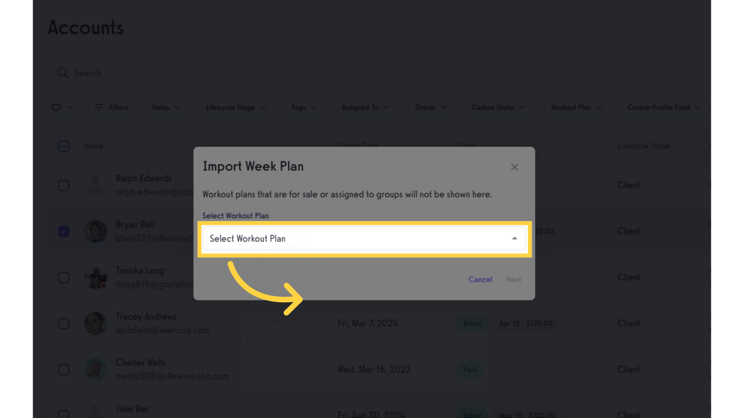Expand the Lifecycle Stage filter
The height and width of the screenshot is (418, 744).
tap(235, 107)
